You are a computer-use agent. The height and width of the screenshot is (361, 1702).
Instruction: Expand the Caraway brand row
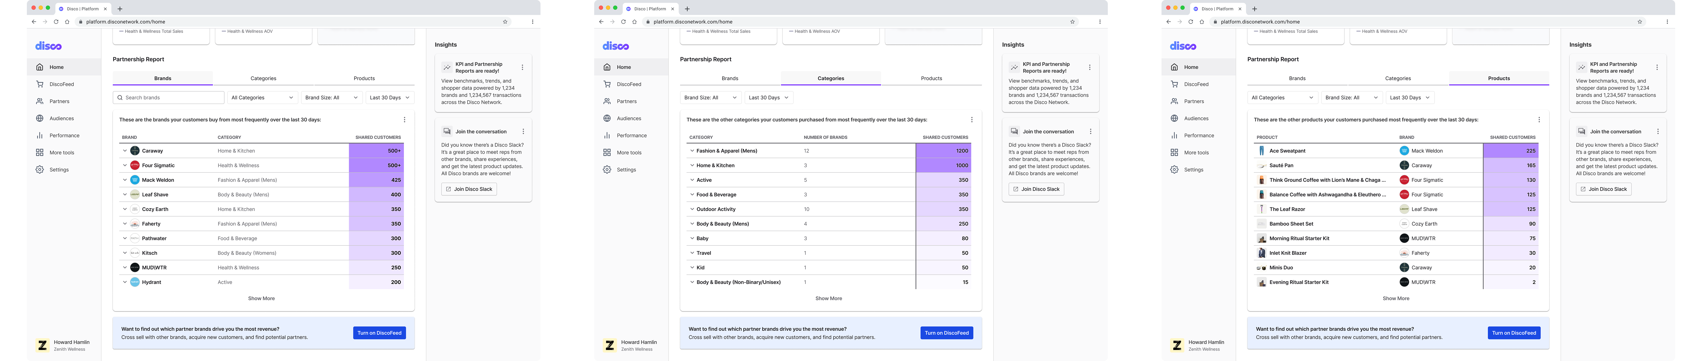click(x=125, y=151)
